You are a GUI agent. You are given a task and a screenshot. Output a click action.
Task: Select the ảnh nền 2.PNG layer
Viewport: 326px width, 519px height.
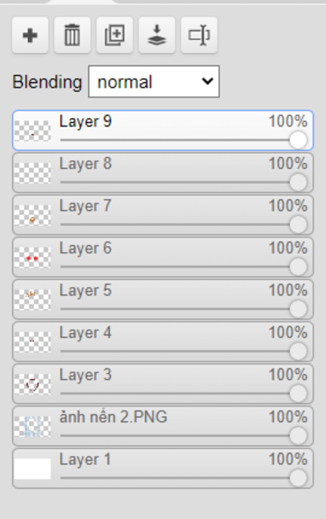[x=163, y=426]
